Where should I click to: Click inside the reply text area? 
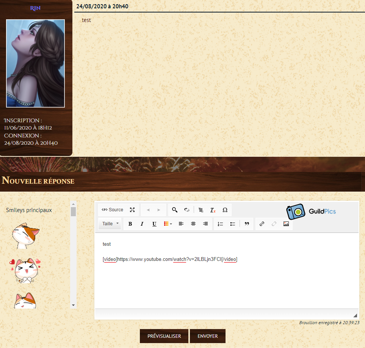(x=227, y=271)
